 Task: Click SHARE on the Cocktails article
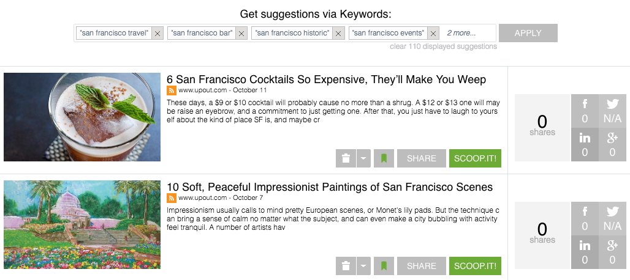[x=422, y=158]
